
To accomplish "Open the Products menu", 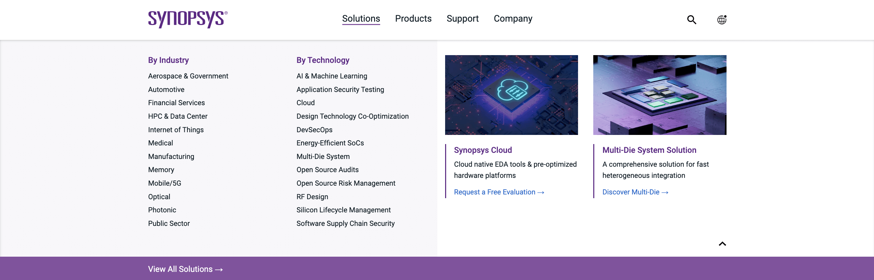I will [413, 18].
